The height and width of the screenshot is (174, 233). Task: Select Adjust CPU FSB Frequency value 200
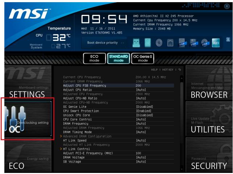coord(138,86)
